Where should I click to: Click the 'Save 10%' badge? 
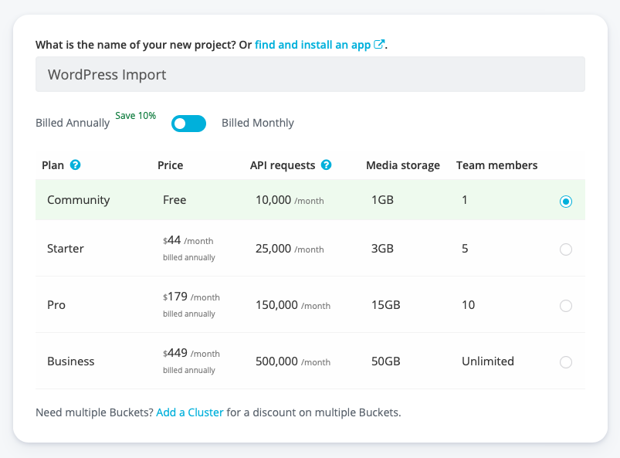(x=136, y=116)
